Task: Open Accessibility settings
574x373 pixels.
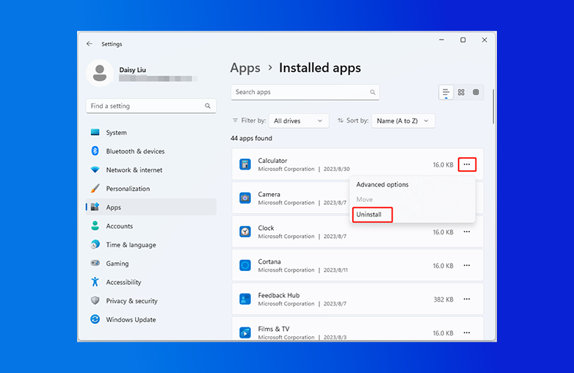Action: (150, 282)
